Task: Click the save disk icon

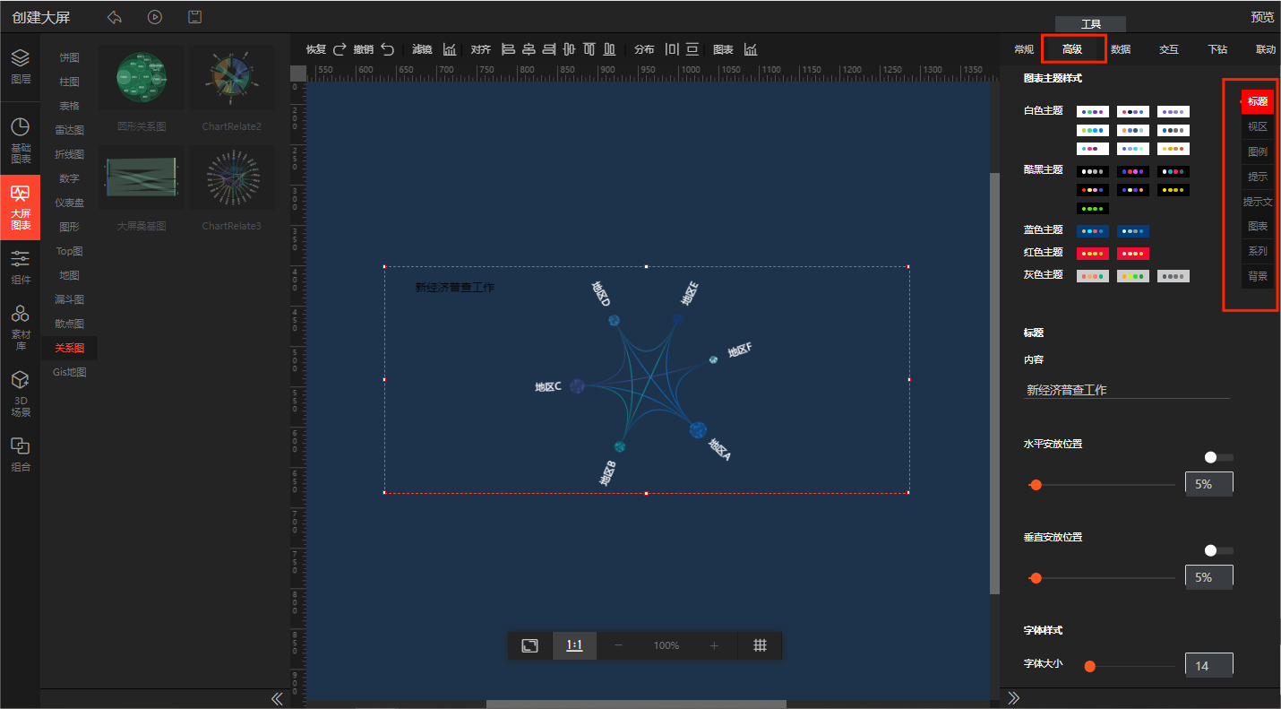Action: coord(194,17)
